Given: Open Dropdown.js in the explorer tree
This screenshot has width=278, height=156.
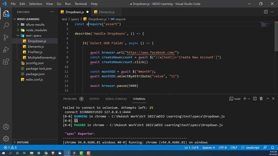Looking at the screenshot, I should pyautogui.click(x=35, y=41).
